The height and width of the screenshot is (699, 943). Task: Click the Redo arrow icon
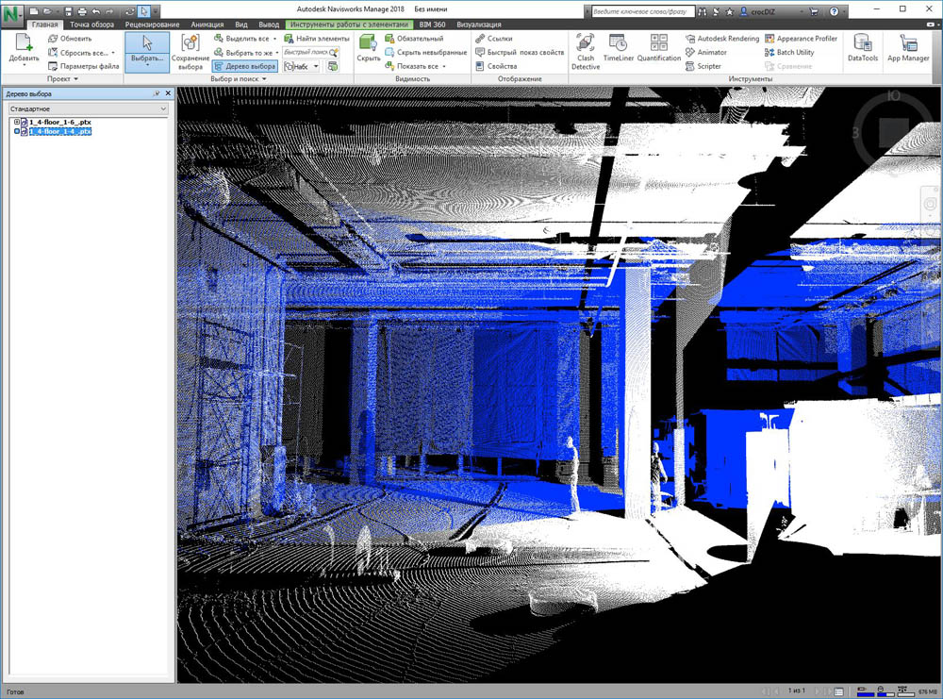108,10
